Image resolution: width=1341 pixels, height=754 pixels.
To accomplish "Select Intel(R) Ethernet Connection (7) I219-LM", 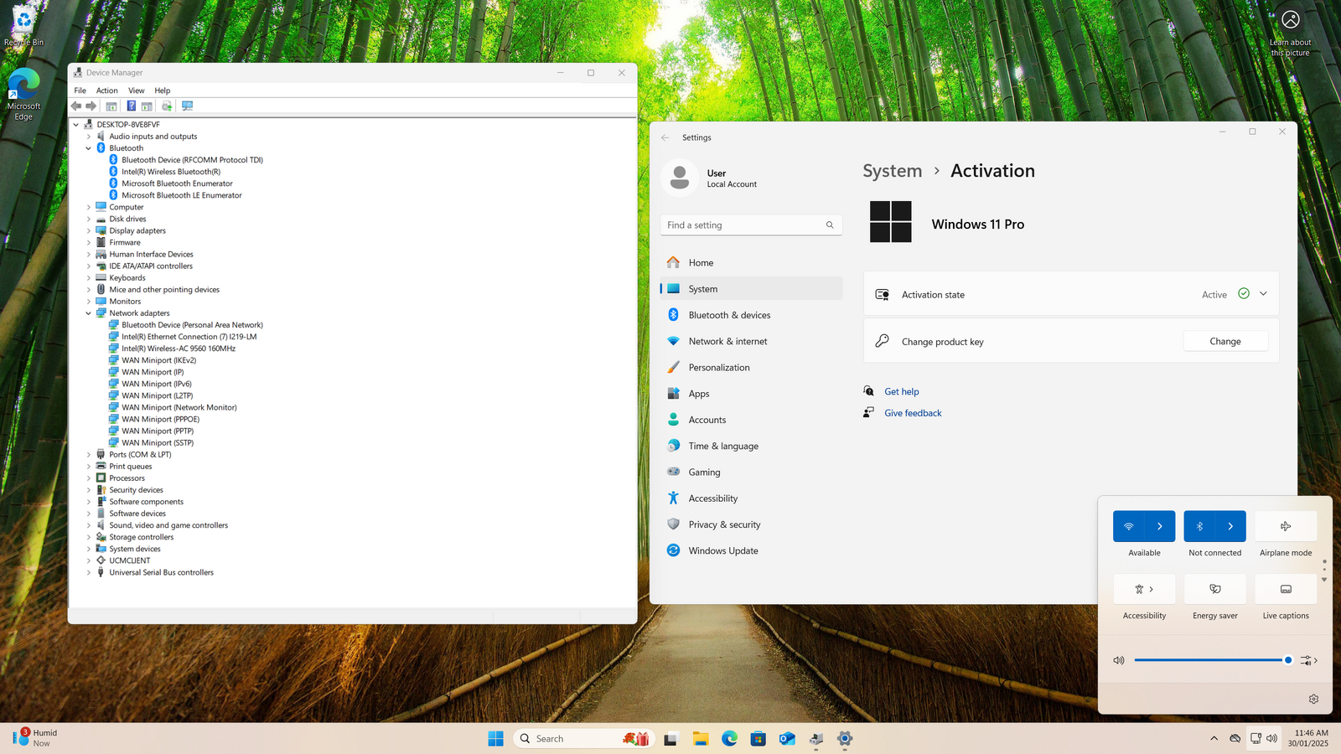I will (189, 337).
